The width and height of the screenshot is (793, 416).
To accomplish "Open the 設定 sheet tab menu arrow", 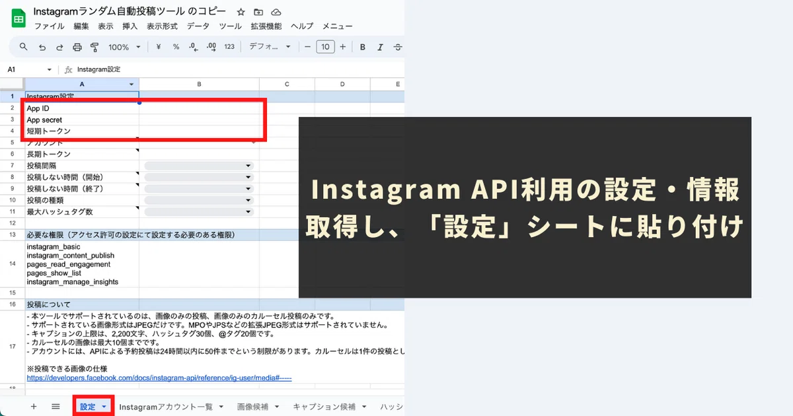I will (104, 407).
